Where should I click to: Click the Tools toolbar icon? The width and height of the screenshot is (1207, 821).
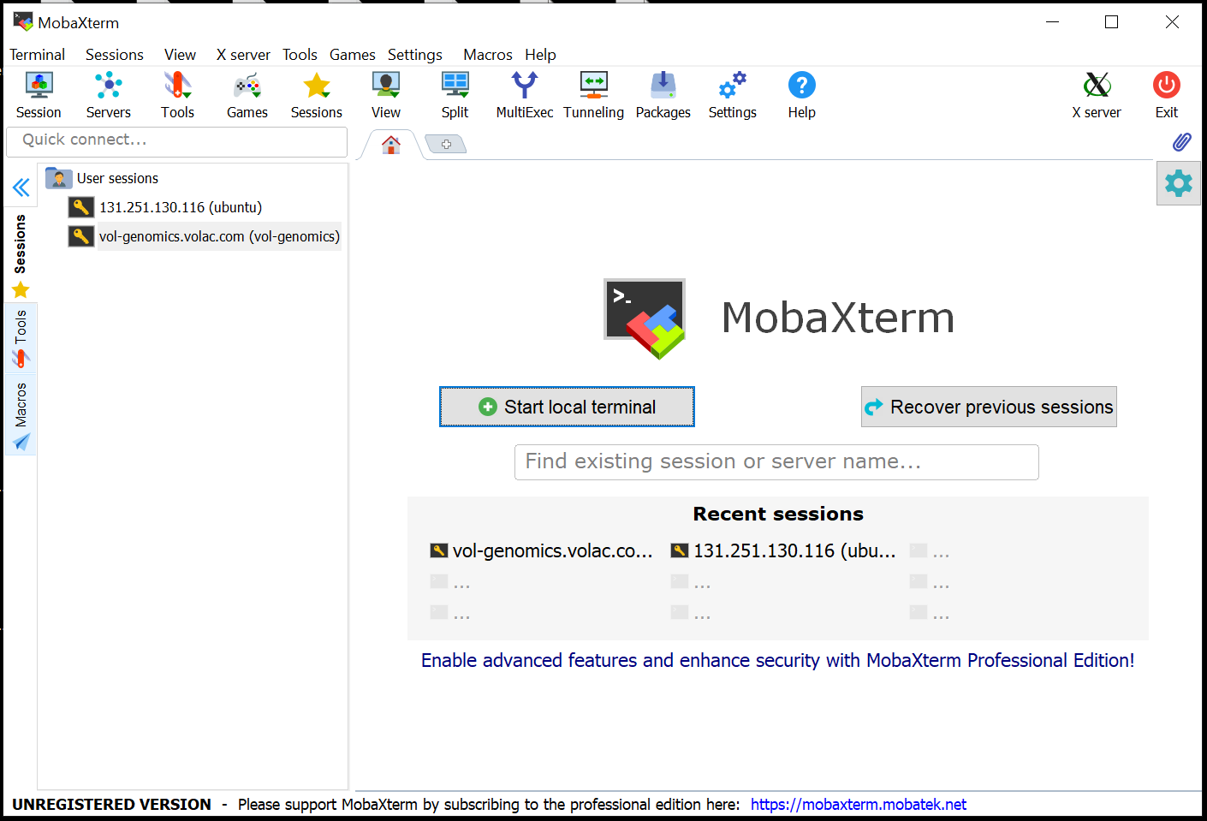pyautogui.click(x=177, y=95)
